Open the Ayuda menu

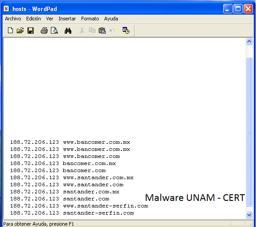(111, 19)
